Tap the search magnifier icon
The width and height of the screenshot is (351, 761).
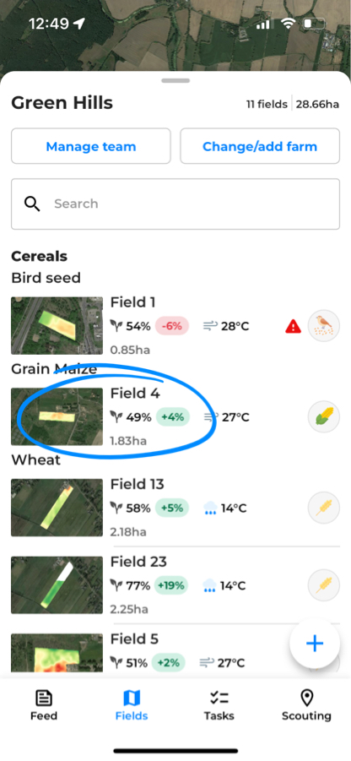pyautogui.click(x=32, y=204)
